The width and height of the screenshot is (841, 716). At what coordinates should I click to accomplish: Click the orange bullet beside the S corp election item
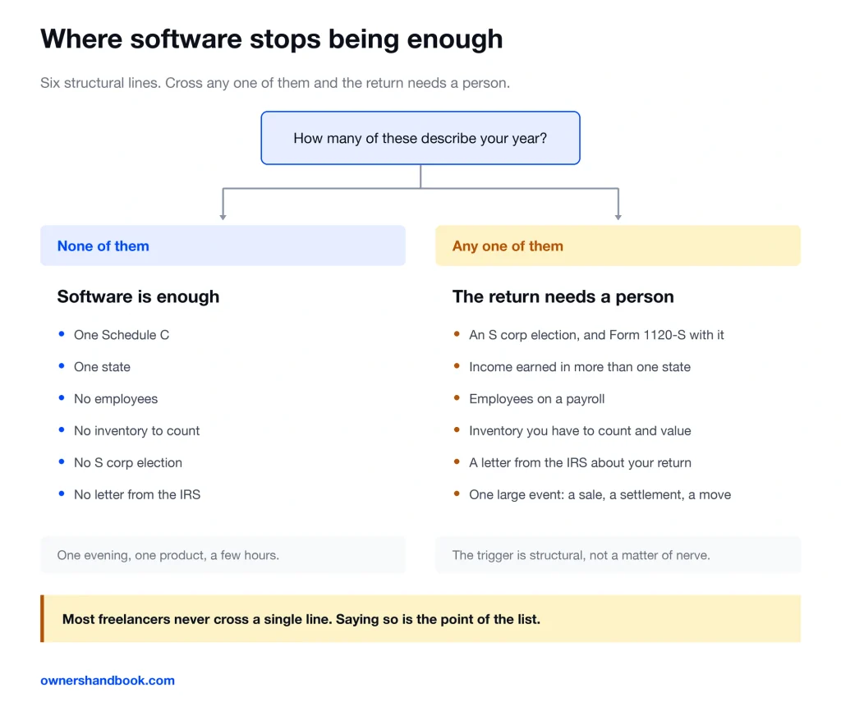(457, 333)
